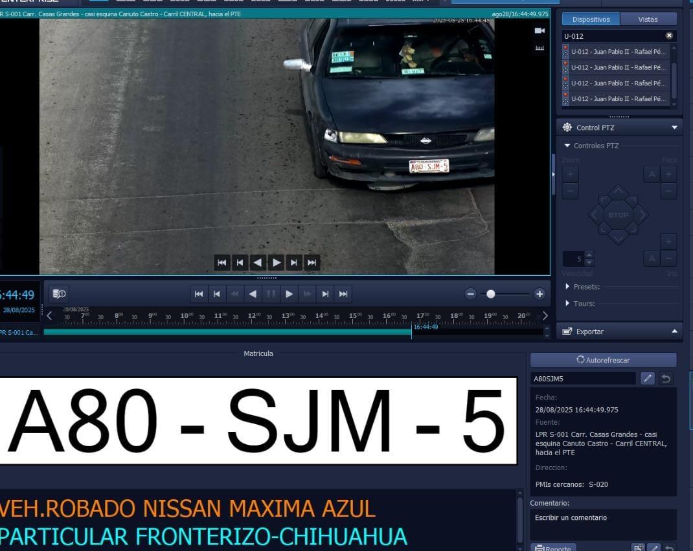
Task: Zoom in the timeline with the plus icon
Action: tap(540, 294)
